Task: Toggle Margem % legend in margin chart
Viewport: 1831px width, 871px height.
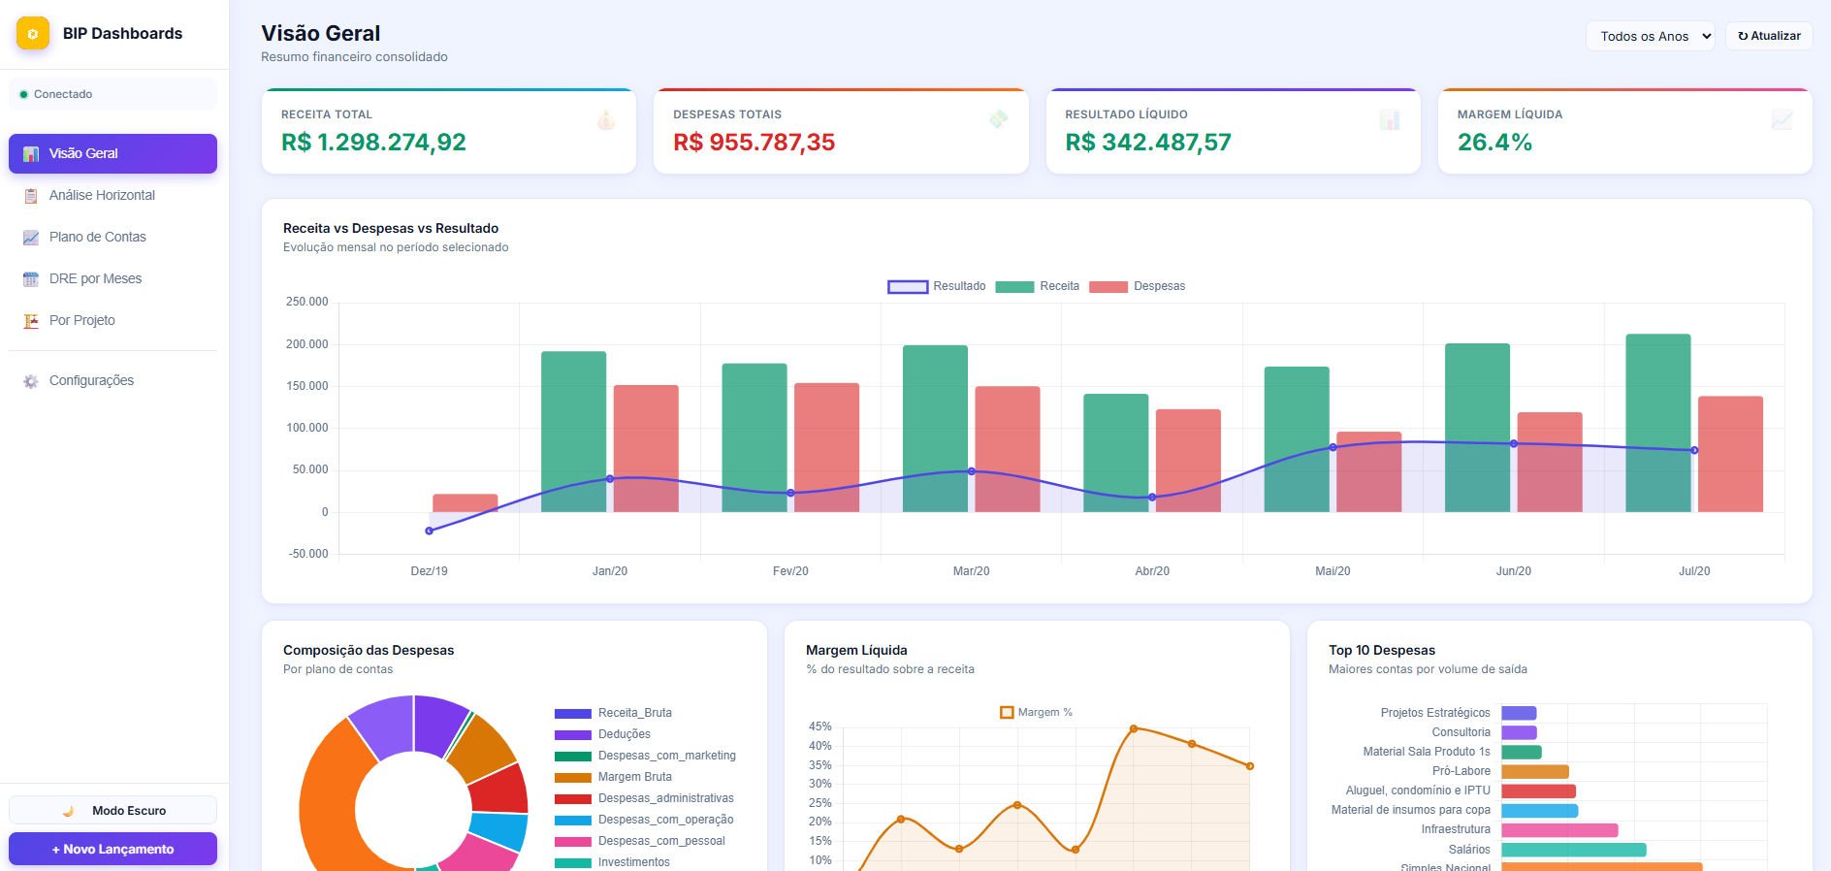Action: pyautogui.click(x=1036, y=712)
